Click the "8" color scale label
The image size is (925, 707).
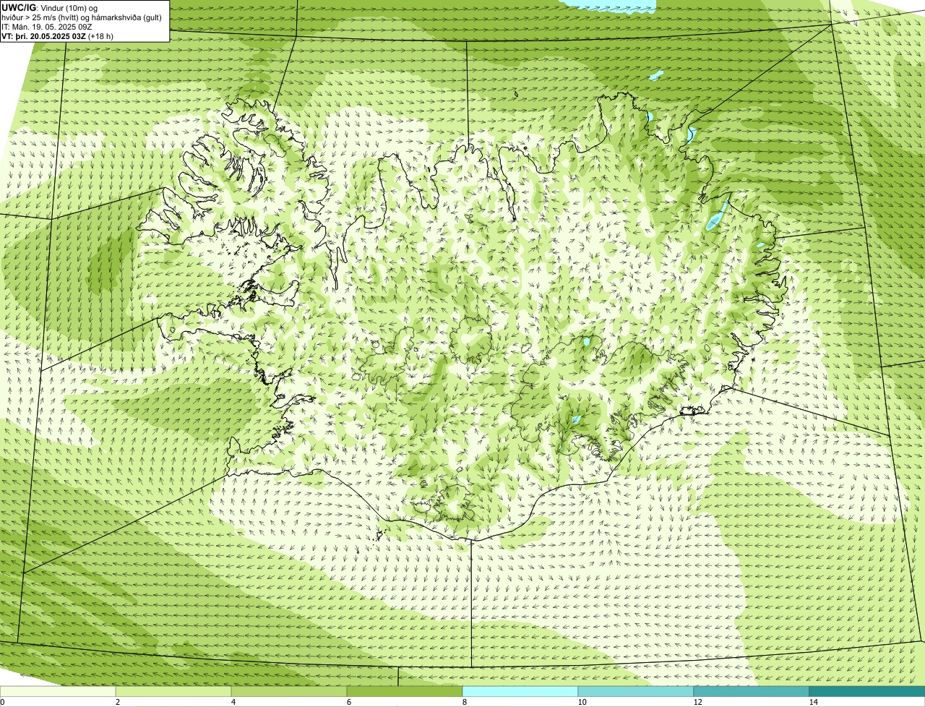tap(465, 702)
